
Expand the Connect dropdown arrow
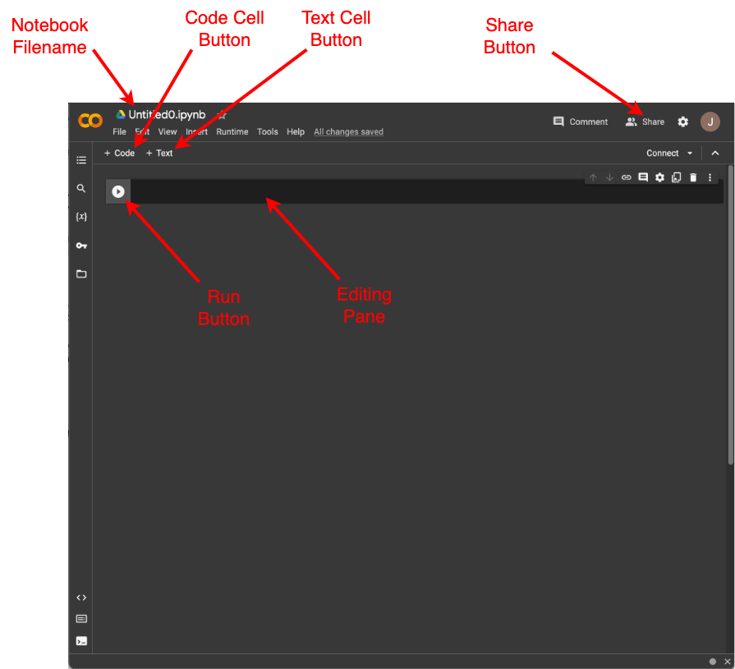[690, 154]
